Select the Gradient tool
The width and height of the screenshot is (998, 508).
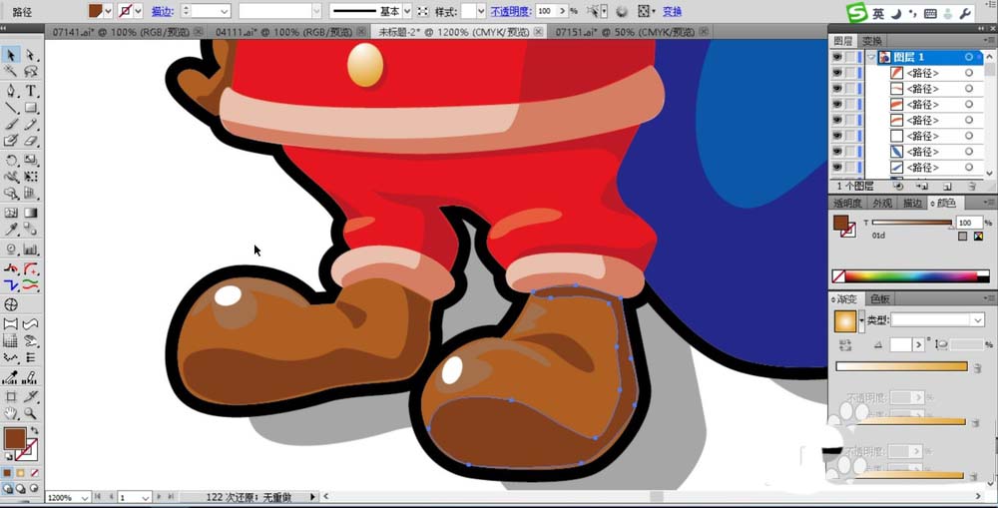(x=30, y=213)
